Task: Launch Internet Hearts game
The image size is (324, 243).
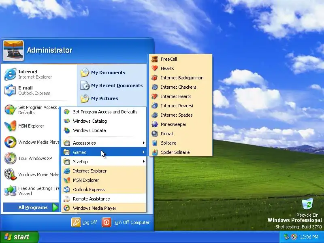Action: pyautogui.click(x=181, y=96)
